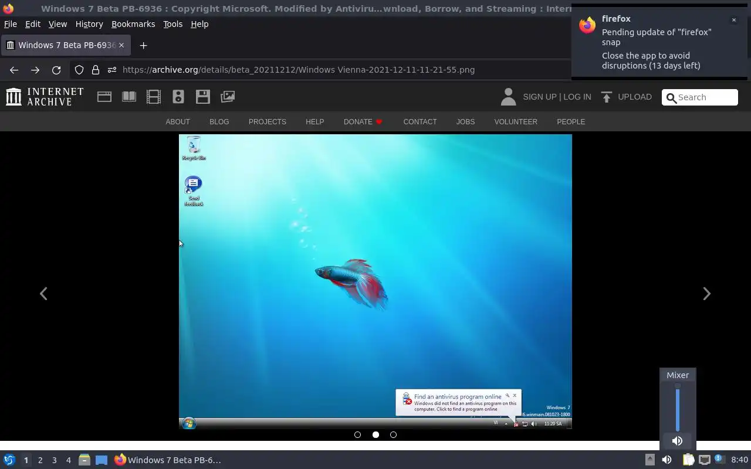Open the History menu

pyautogui.click(x=89, y=24)
